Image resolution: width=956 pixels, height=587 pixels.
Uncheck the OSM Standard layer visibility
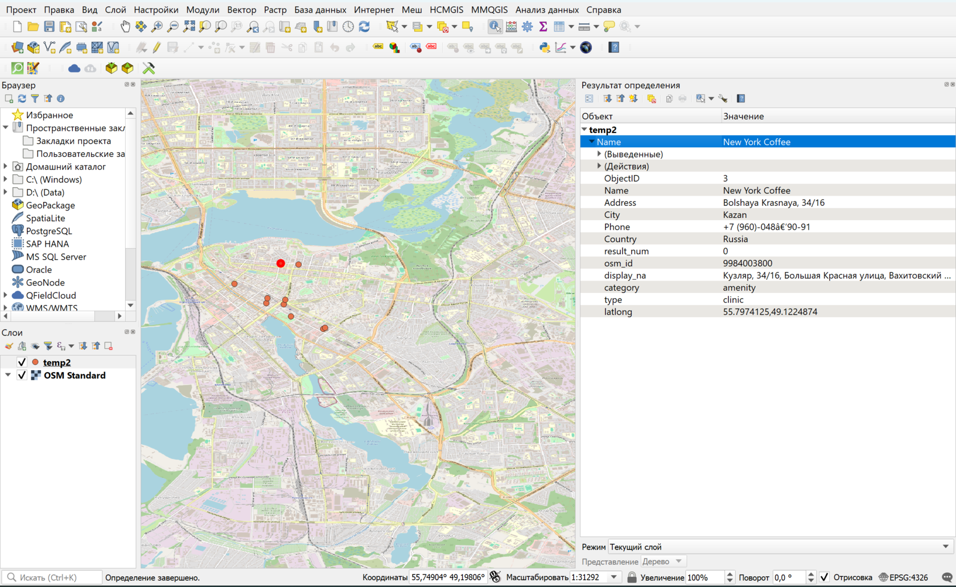(22, 375)
